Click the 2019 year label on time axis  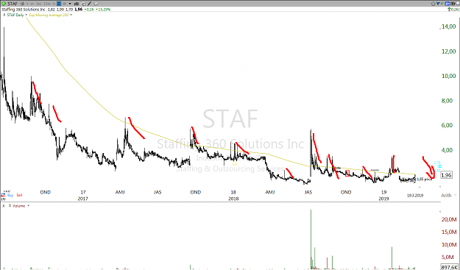383,199
